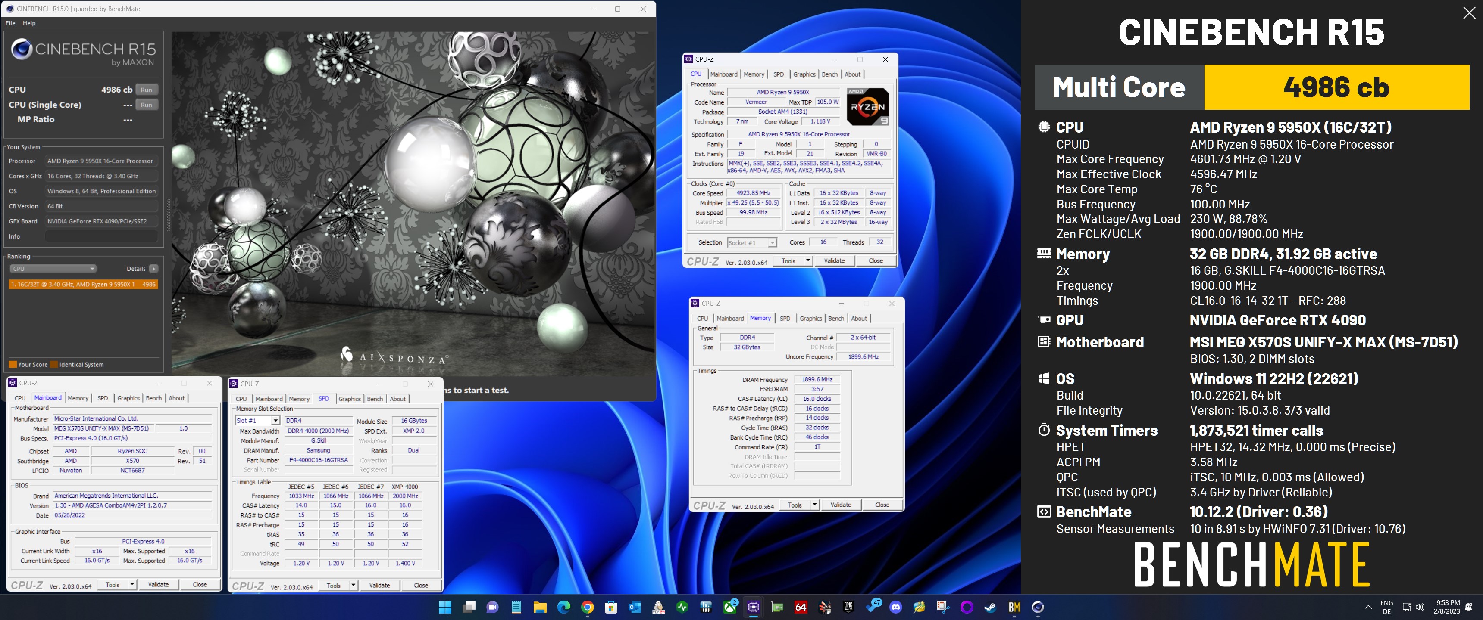Open the BenchMate BM icon in the taskbar
The image size is (1483, 620).
coord(1014,607)
